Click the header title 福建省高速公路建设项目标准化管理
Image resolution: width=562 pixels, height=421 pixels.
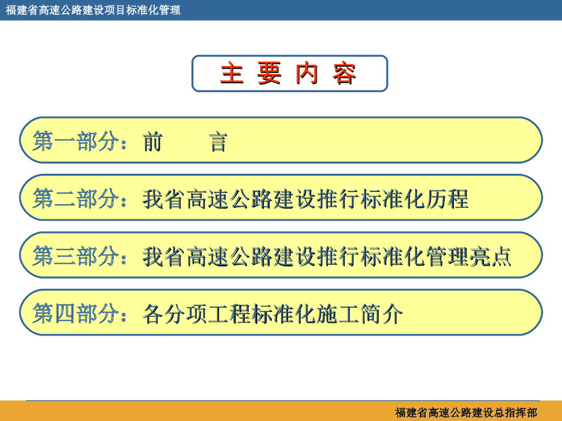[93, 10]
